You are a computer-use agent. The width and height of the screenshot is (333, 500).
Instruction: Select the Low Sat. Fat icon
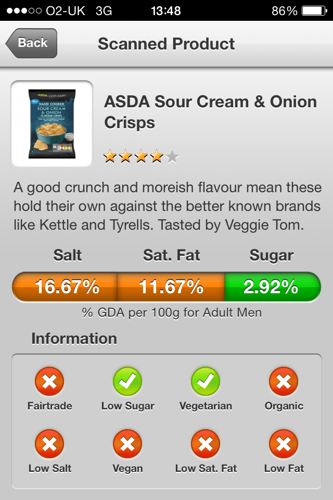point(206,444)
